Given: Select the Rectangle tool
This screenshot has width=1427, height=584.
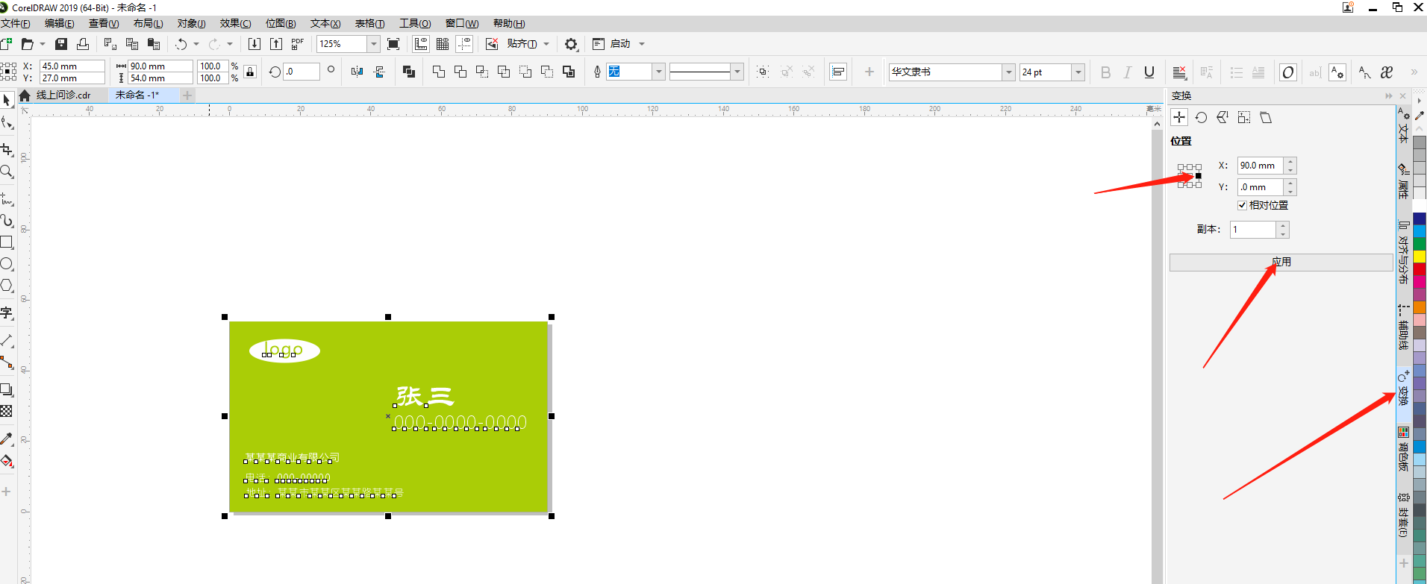Looking at the screenshot, I should click(7, 242).
